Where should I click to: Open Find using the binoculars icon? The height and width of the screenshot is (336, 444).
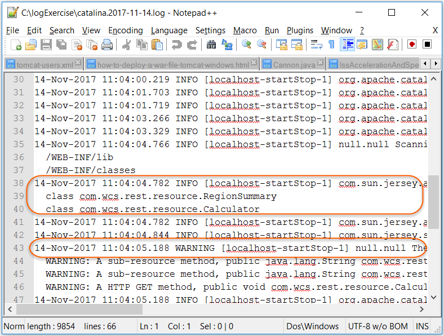pyautogui.click(x=211, y=45)
